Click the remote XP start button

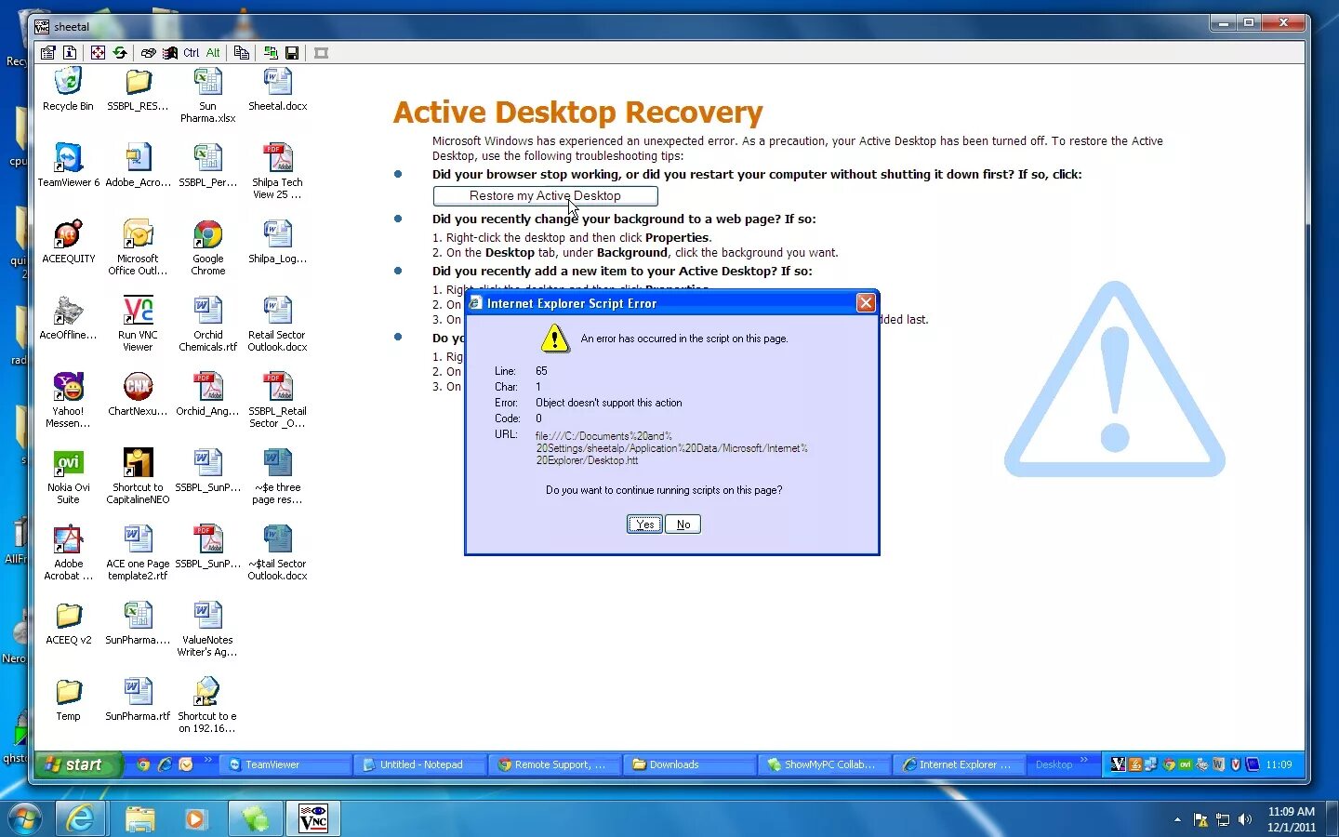(78, 764)
